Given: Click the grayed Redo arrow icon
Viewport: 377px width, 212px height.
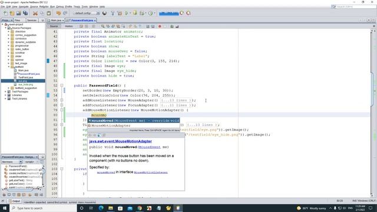Looking at the screenshot, I should pyautogui.click(x=65, y=13).
